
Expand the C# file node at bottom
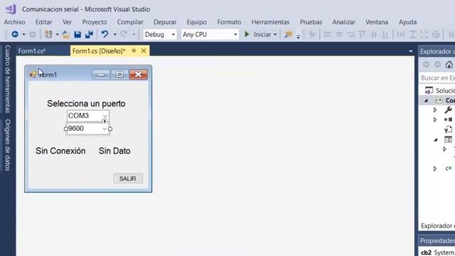click(435, 169)
